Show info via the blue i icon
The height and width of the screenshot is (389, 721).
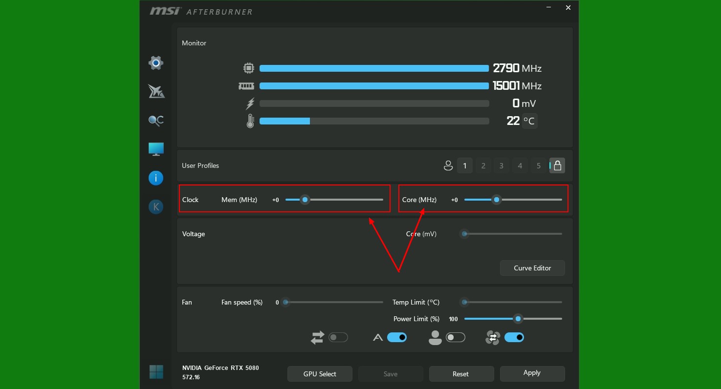coord(156,178)
